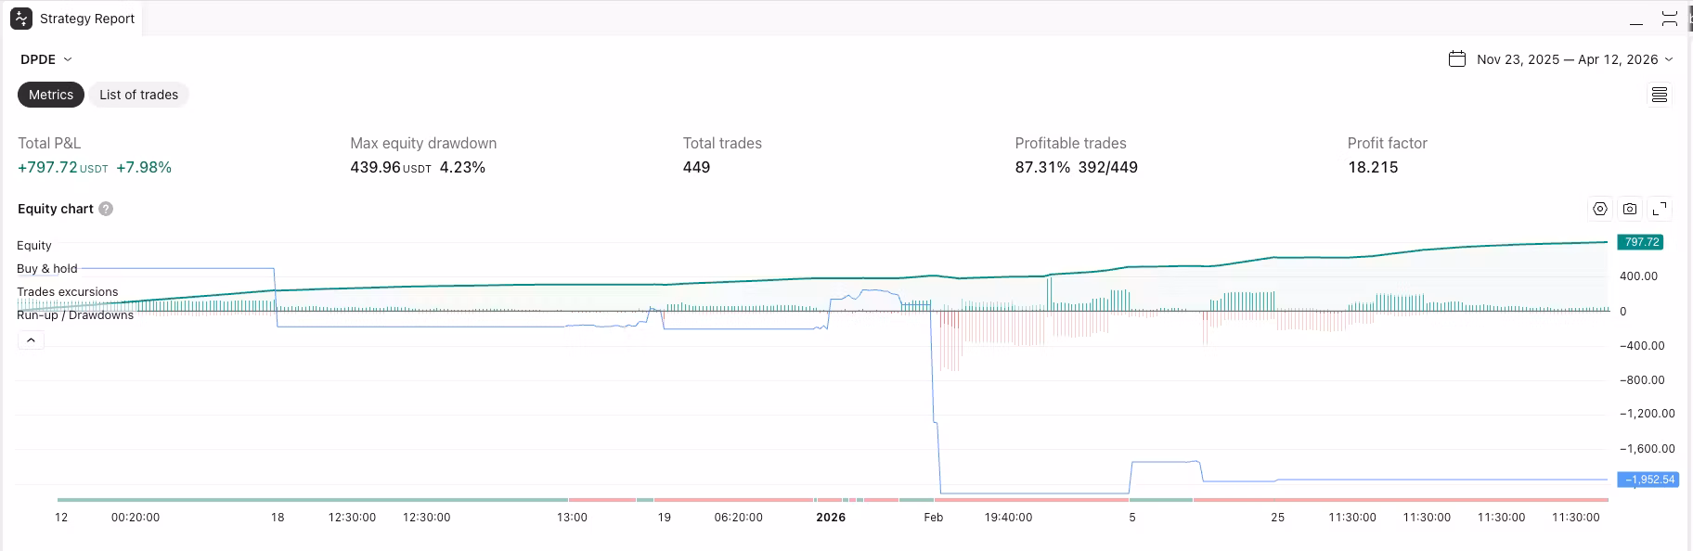Image resolution: width=1693 pixels, height=551 pixels.
Task: Click the Equity chart help question mark
Action: pyautogui.click(x=106, y=209)
